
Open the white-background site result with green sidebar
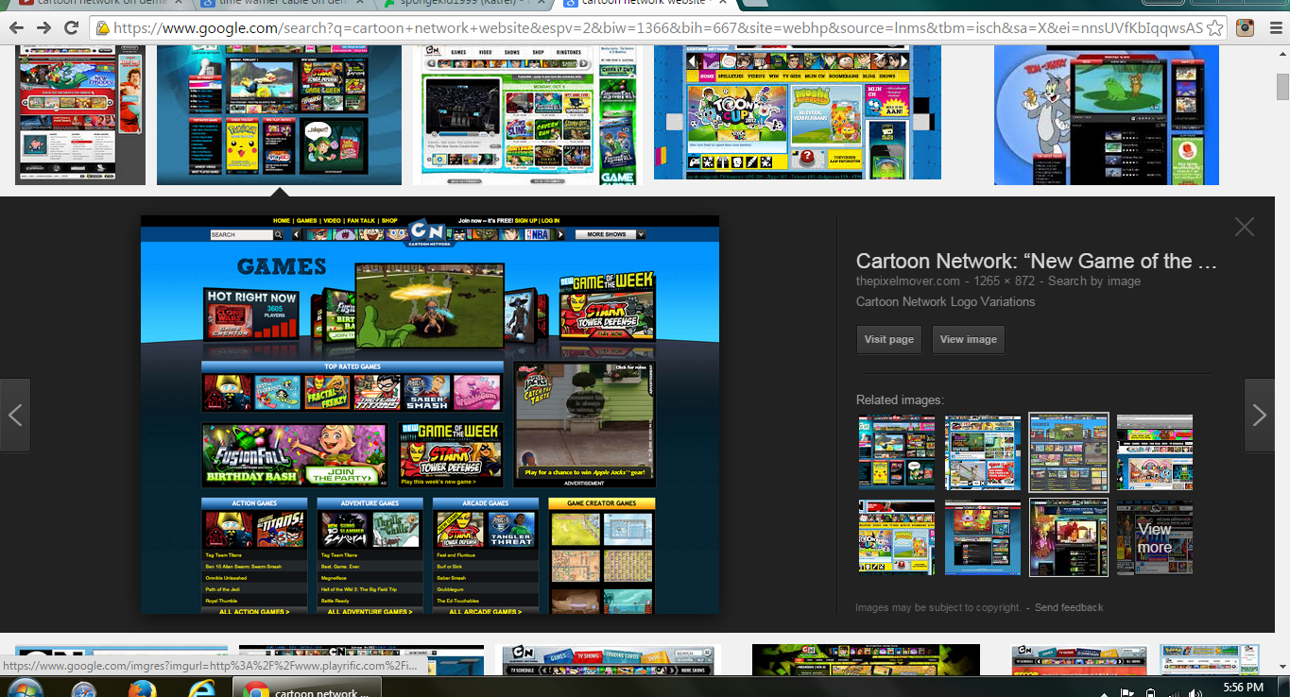525,115
